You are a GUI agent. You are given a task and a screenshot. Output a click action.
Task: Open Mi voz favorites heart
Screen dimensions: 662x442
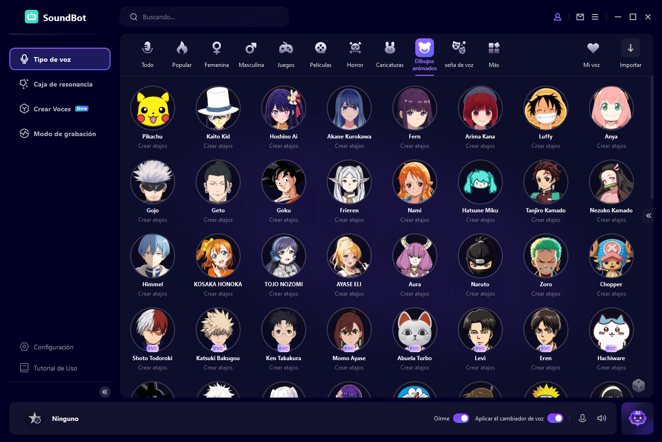pyautogui.click(x=592, y=54)
